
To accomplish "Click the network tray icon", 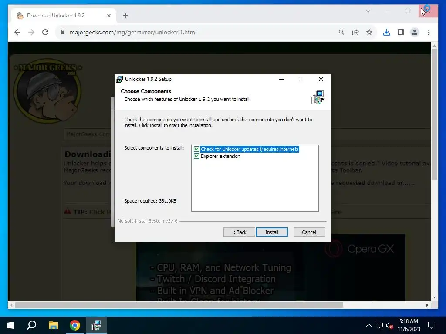I will point(379,325).
